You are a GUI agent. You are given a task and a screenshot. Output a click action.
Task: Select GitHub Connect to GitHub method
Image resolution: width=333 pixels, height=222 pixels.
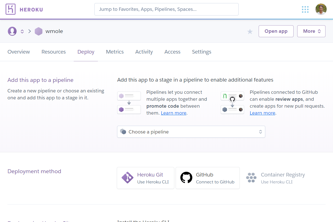click(208, 178)
